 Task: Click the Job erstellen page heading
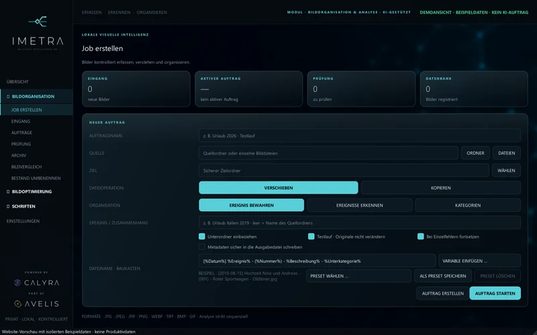pyautogui.click(x=102, y=48)
